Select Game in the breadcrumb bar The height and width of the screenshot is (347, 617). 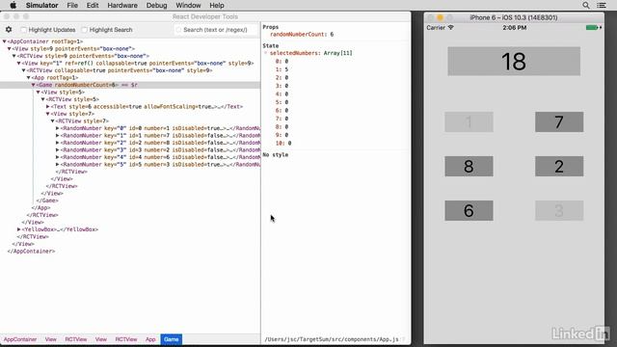pyautogui.click(x=172, y=339)
